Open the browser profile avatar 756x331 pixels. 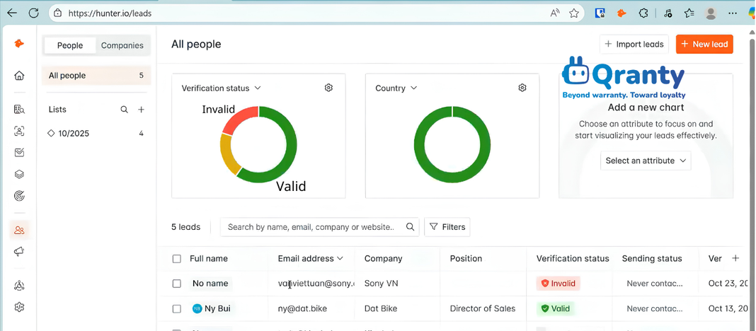[711, 13]
